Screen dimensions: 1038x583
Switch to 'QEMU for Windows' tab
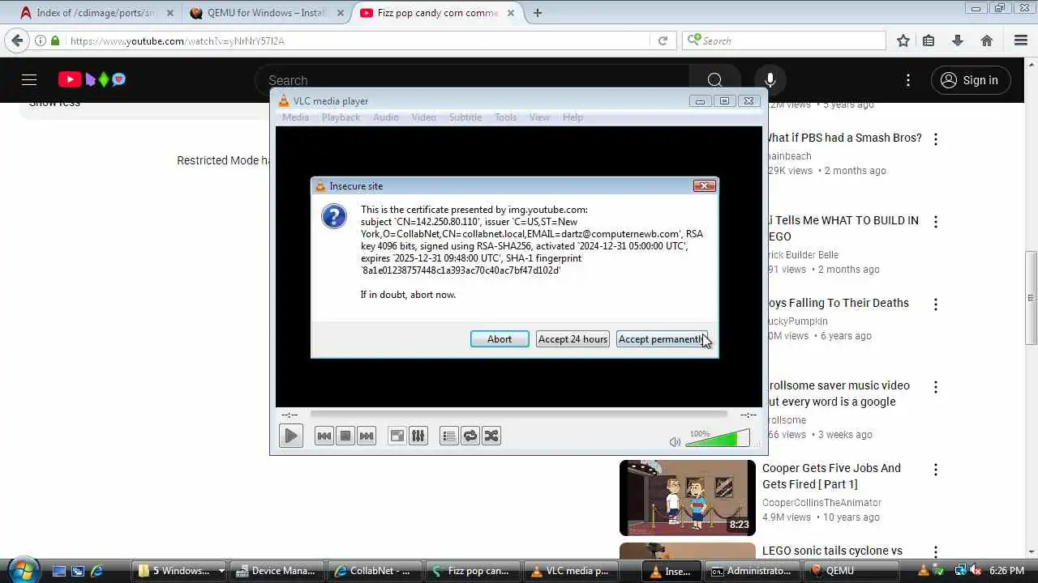[x=266, y=13]
